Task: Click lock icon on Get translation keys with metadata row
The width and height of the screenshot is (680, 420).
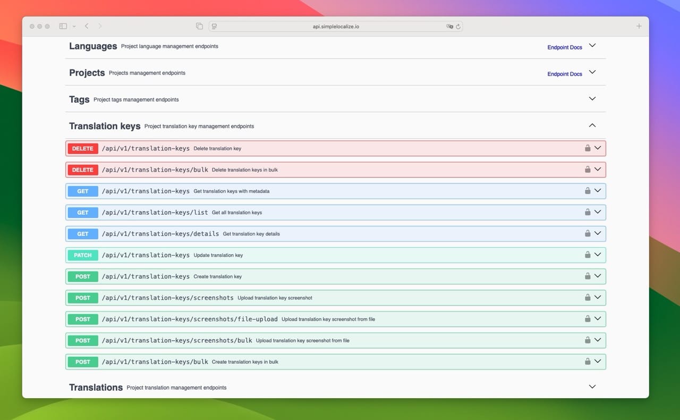Action: tap(588, 191)
